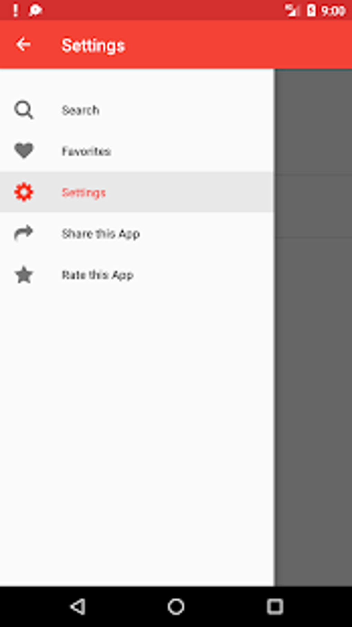Click the chat notification status bar icon
The height and width of the screenshot is (627, 352).
point(35,10)
